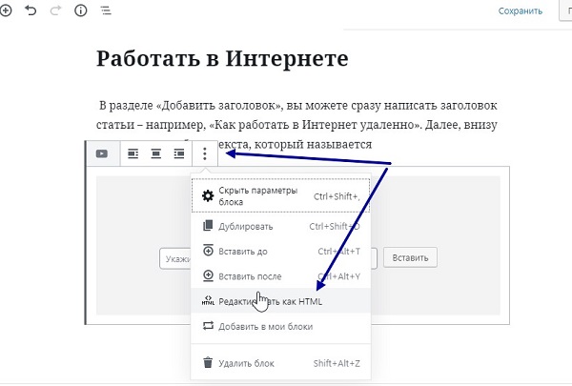Click the gear icon in block menu
This screenshot has height=386, width=572.
208,196
